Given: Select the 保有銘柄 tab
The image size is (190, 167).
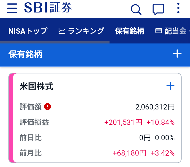Looking at the screenshot, I should 130,31.
